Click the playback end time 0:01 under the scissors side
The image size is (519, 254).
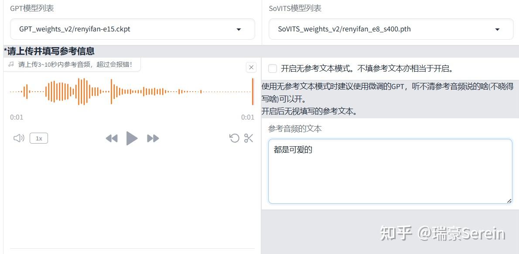pyautogui.click(x=248, y=117)
